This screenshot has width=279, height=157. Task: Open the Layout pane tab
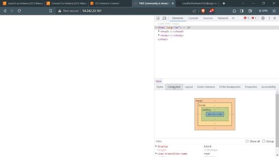[189, 87]
